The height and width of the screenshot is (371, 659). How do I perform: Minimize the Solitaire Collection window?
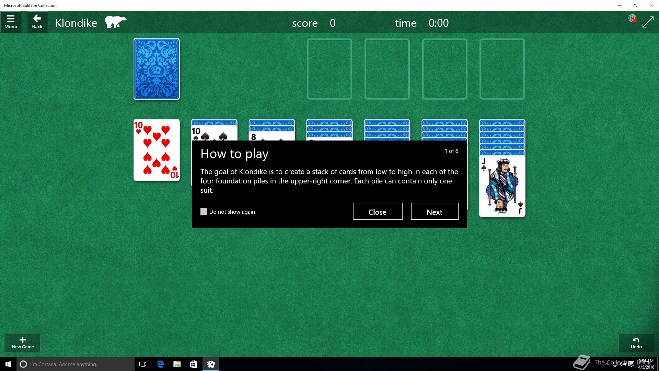pyautogui.click(x=620, y=5)
